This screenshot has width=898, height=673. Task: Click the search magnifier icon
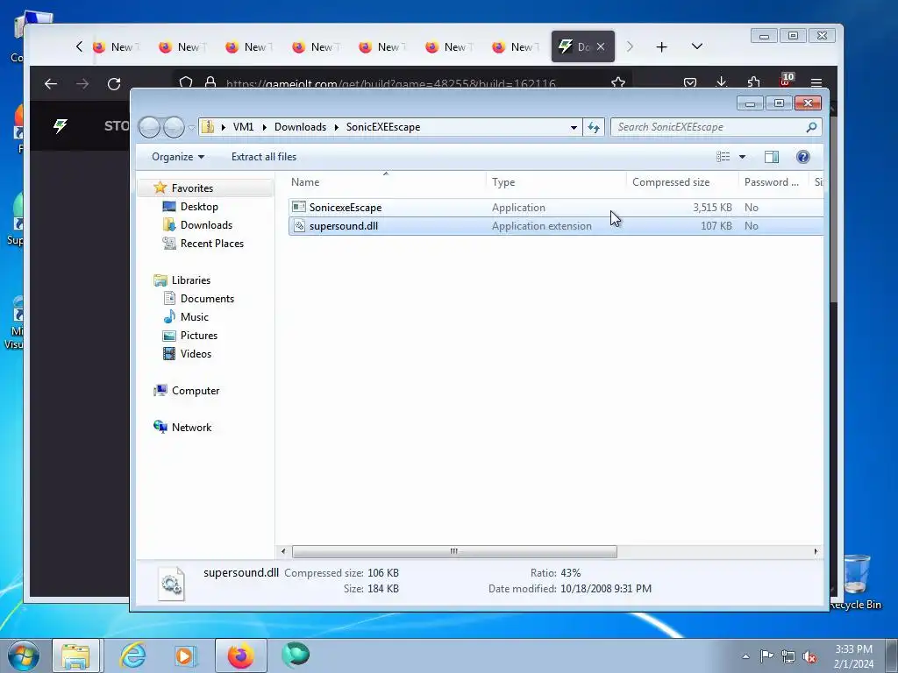(x=811, y=127)
